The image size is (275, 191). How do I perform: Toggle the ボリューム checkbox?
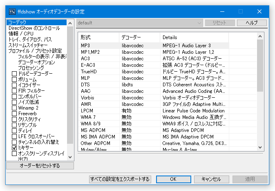pyautogui.click(x=14, y=79)
